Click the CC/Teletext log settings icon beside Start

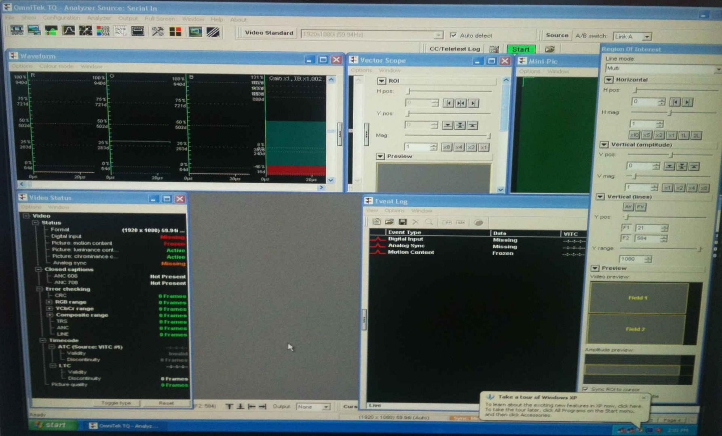coord(494,49)
